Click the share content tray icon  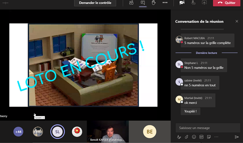204,3
